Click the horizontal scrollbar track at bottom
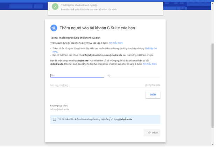Screen dimensions: 218x147 105,146
